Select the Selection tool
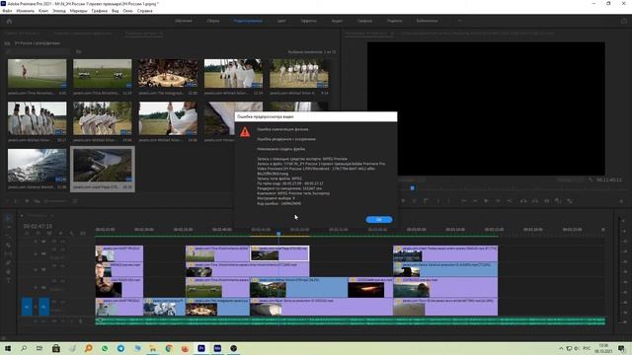 tap(9, 219)
